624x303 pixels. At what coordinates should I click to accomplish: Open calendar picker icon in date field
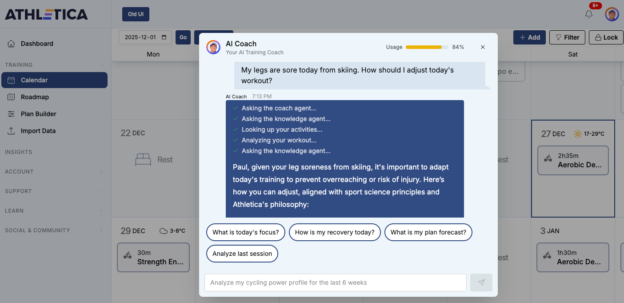tap(164, 37)
